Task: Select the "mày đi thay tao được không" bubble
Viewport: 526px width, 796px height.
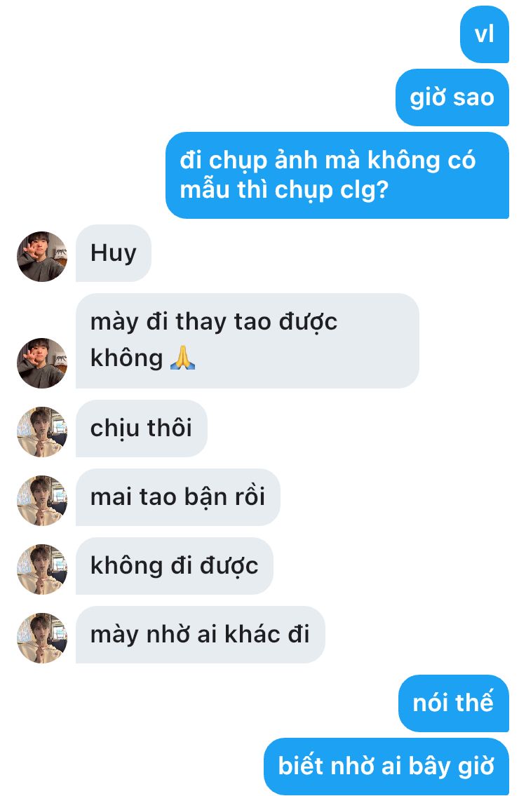Action: [x=248, y=341]
